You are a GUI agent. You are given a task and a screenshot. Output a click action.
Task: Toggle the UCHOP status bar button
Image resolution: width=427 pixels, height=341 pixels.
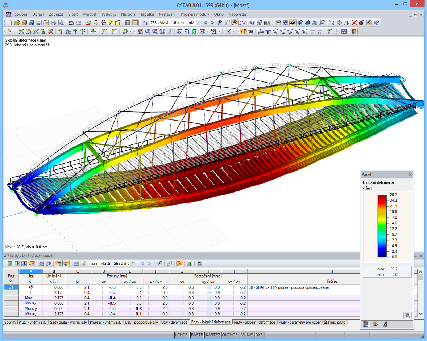[x=181, y=335]
